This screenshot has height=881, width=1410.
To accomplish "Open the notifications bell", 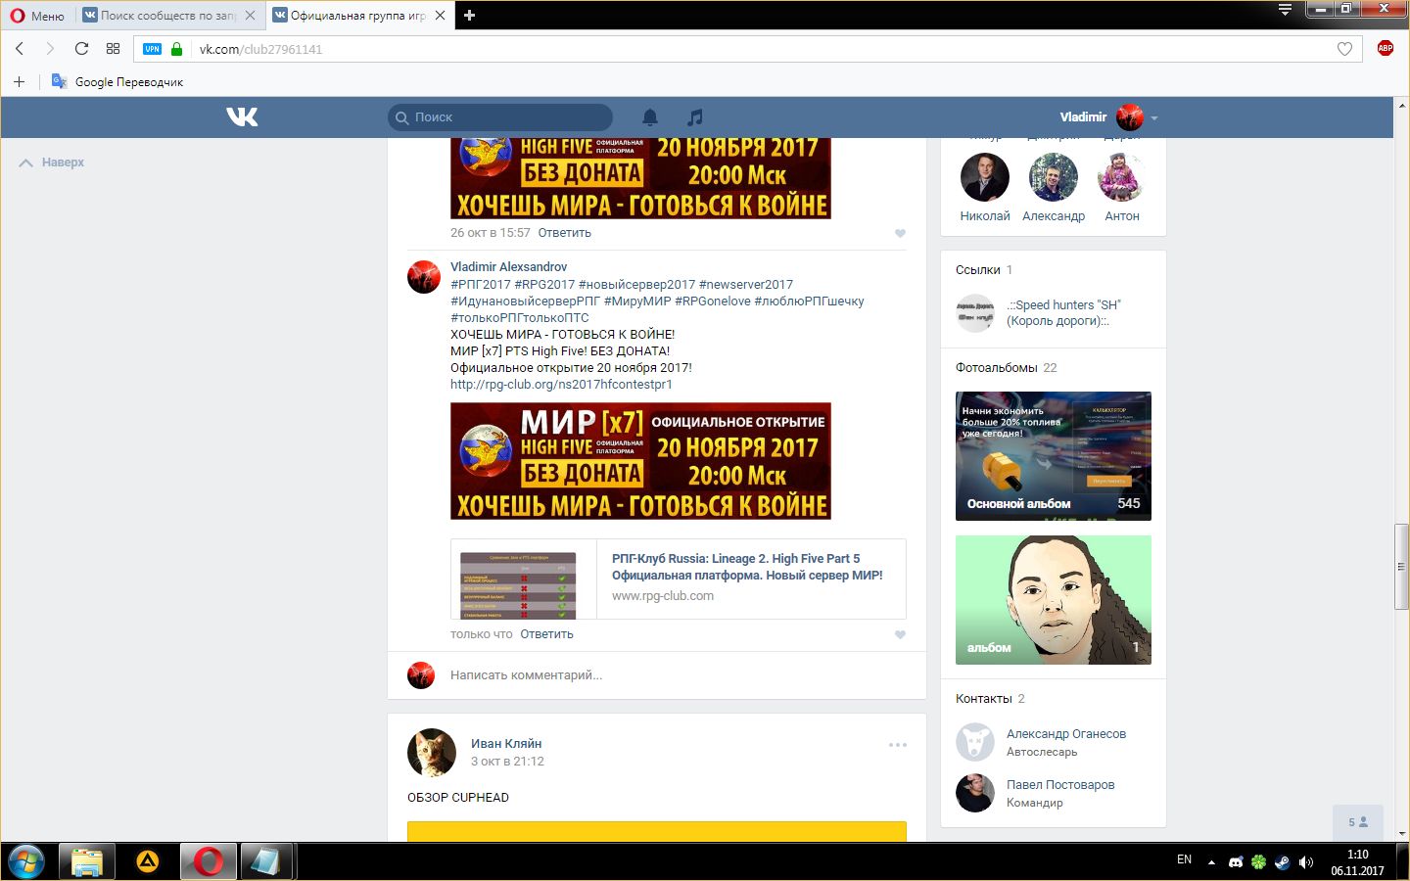I will tap(650, 117).
